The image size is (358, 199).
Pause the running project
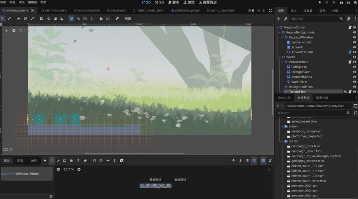[x=327, y=2]
